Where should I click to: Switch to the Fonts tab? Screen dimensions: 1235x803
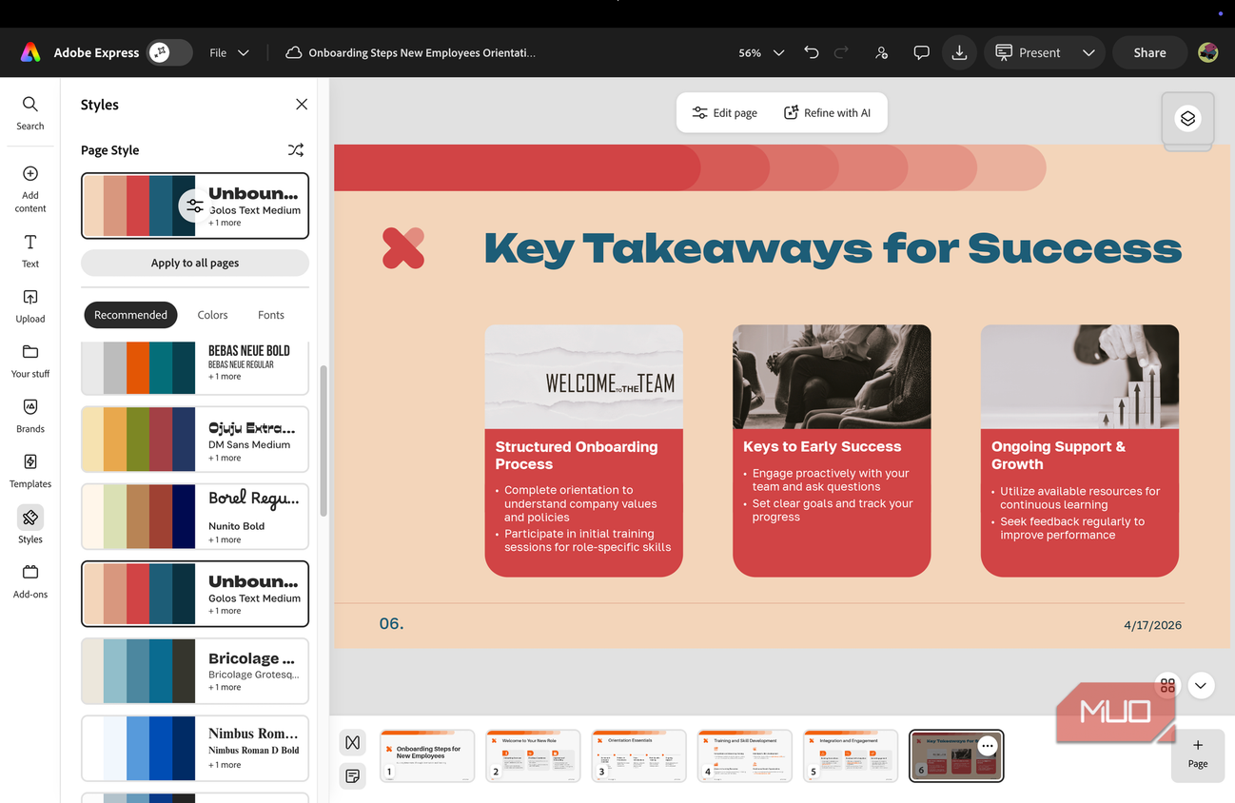click(271, 315)
